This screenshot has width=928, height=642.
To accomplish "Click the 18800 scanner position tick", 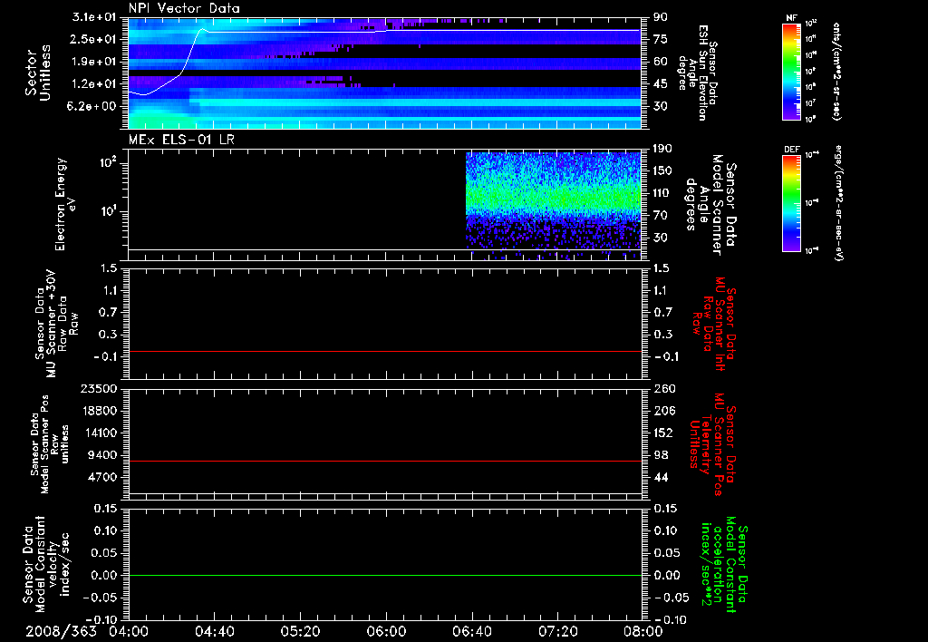I will [x=98, y=411].
